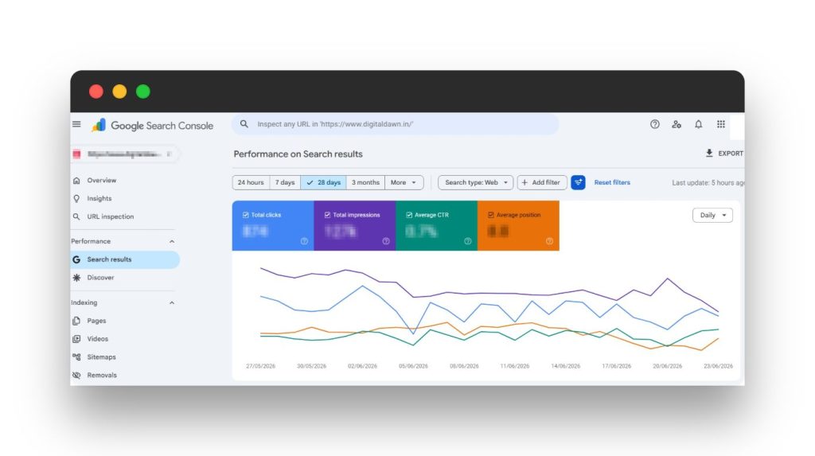Click the Videos icon in sidebar
Image resolution: width=815 pixels, height=456 pixels.
pos(76,339)
